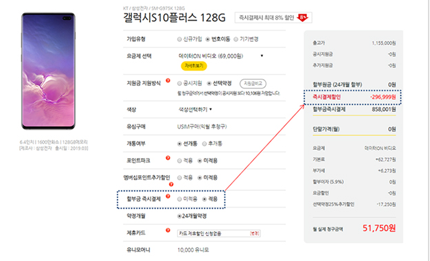This screenshot has width=430, height=261.
Task: Click the 즉시결제시 최대 8% 할인 banner
Action: coord(273,18)
